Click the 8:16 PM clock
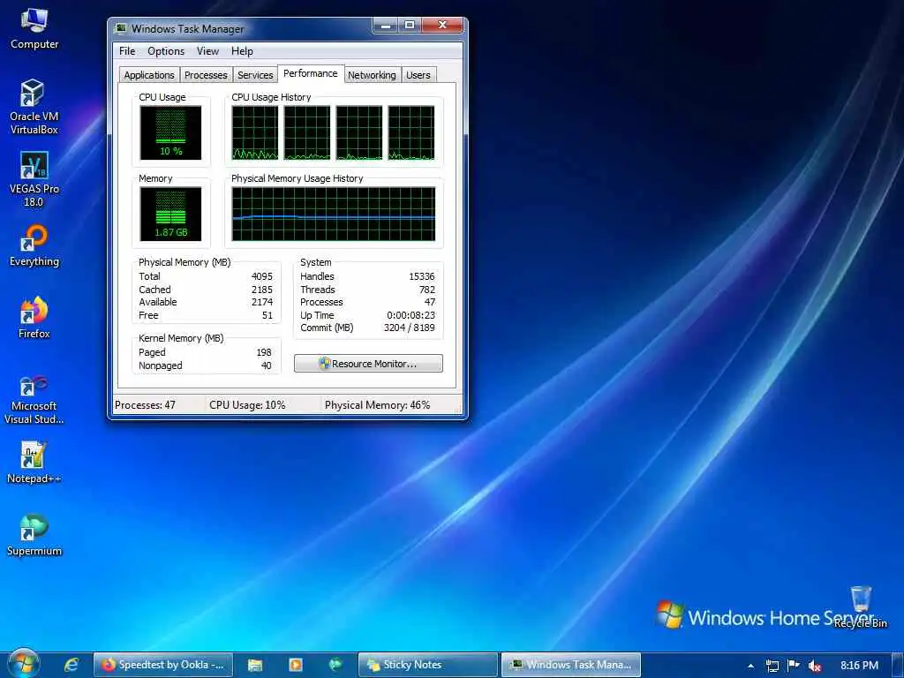904x678 pixels. coord(859,666)
